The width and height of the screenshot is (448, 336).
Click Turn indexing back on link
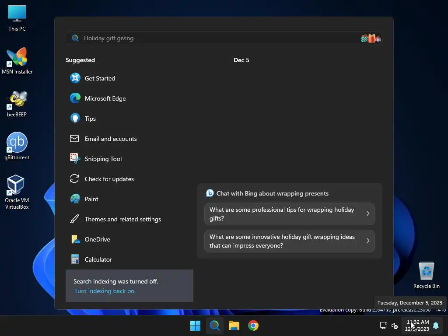point(105,291)
